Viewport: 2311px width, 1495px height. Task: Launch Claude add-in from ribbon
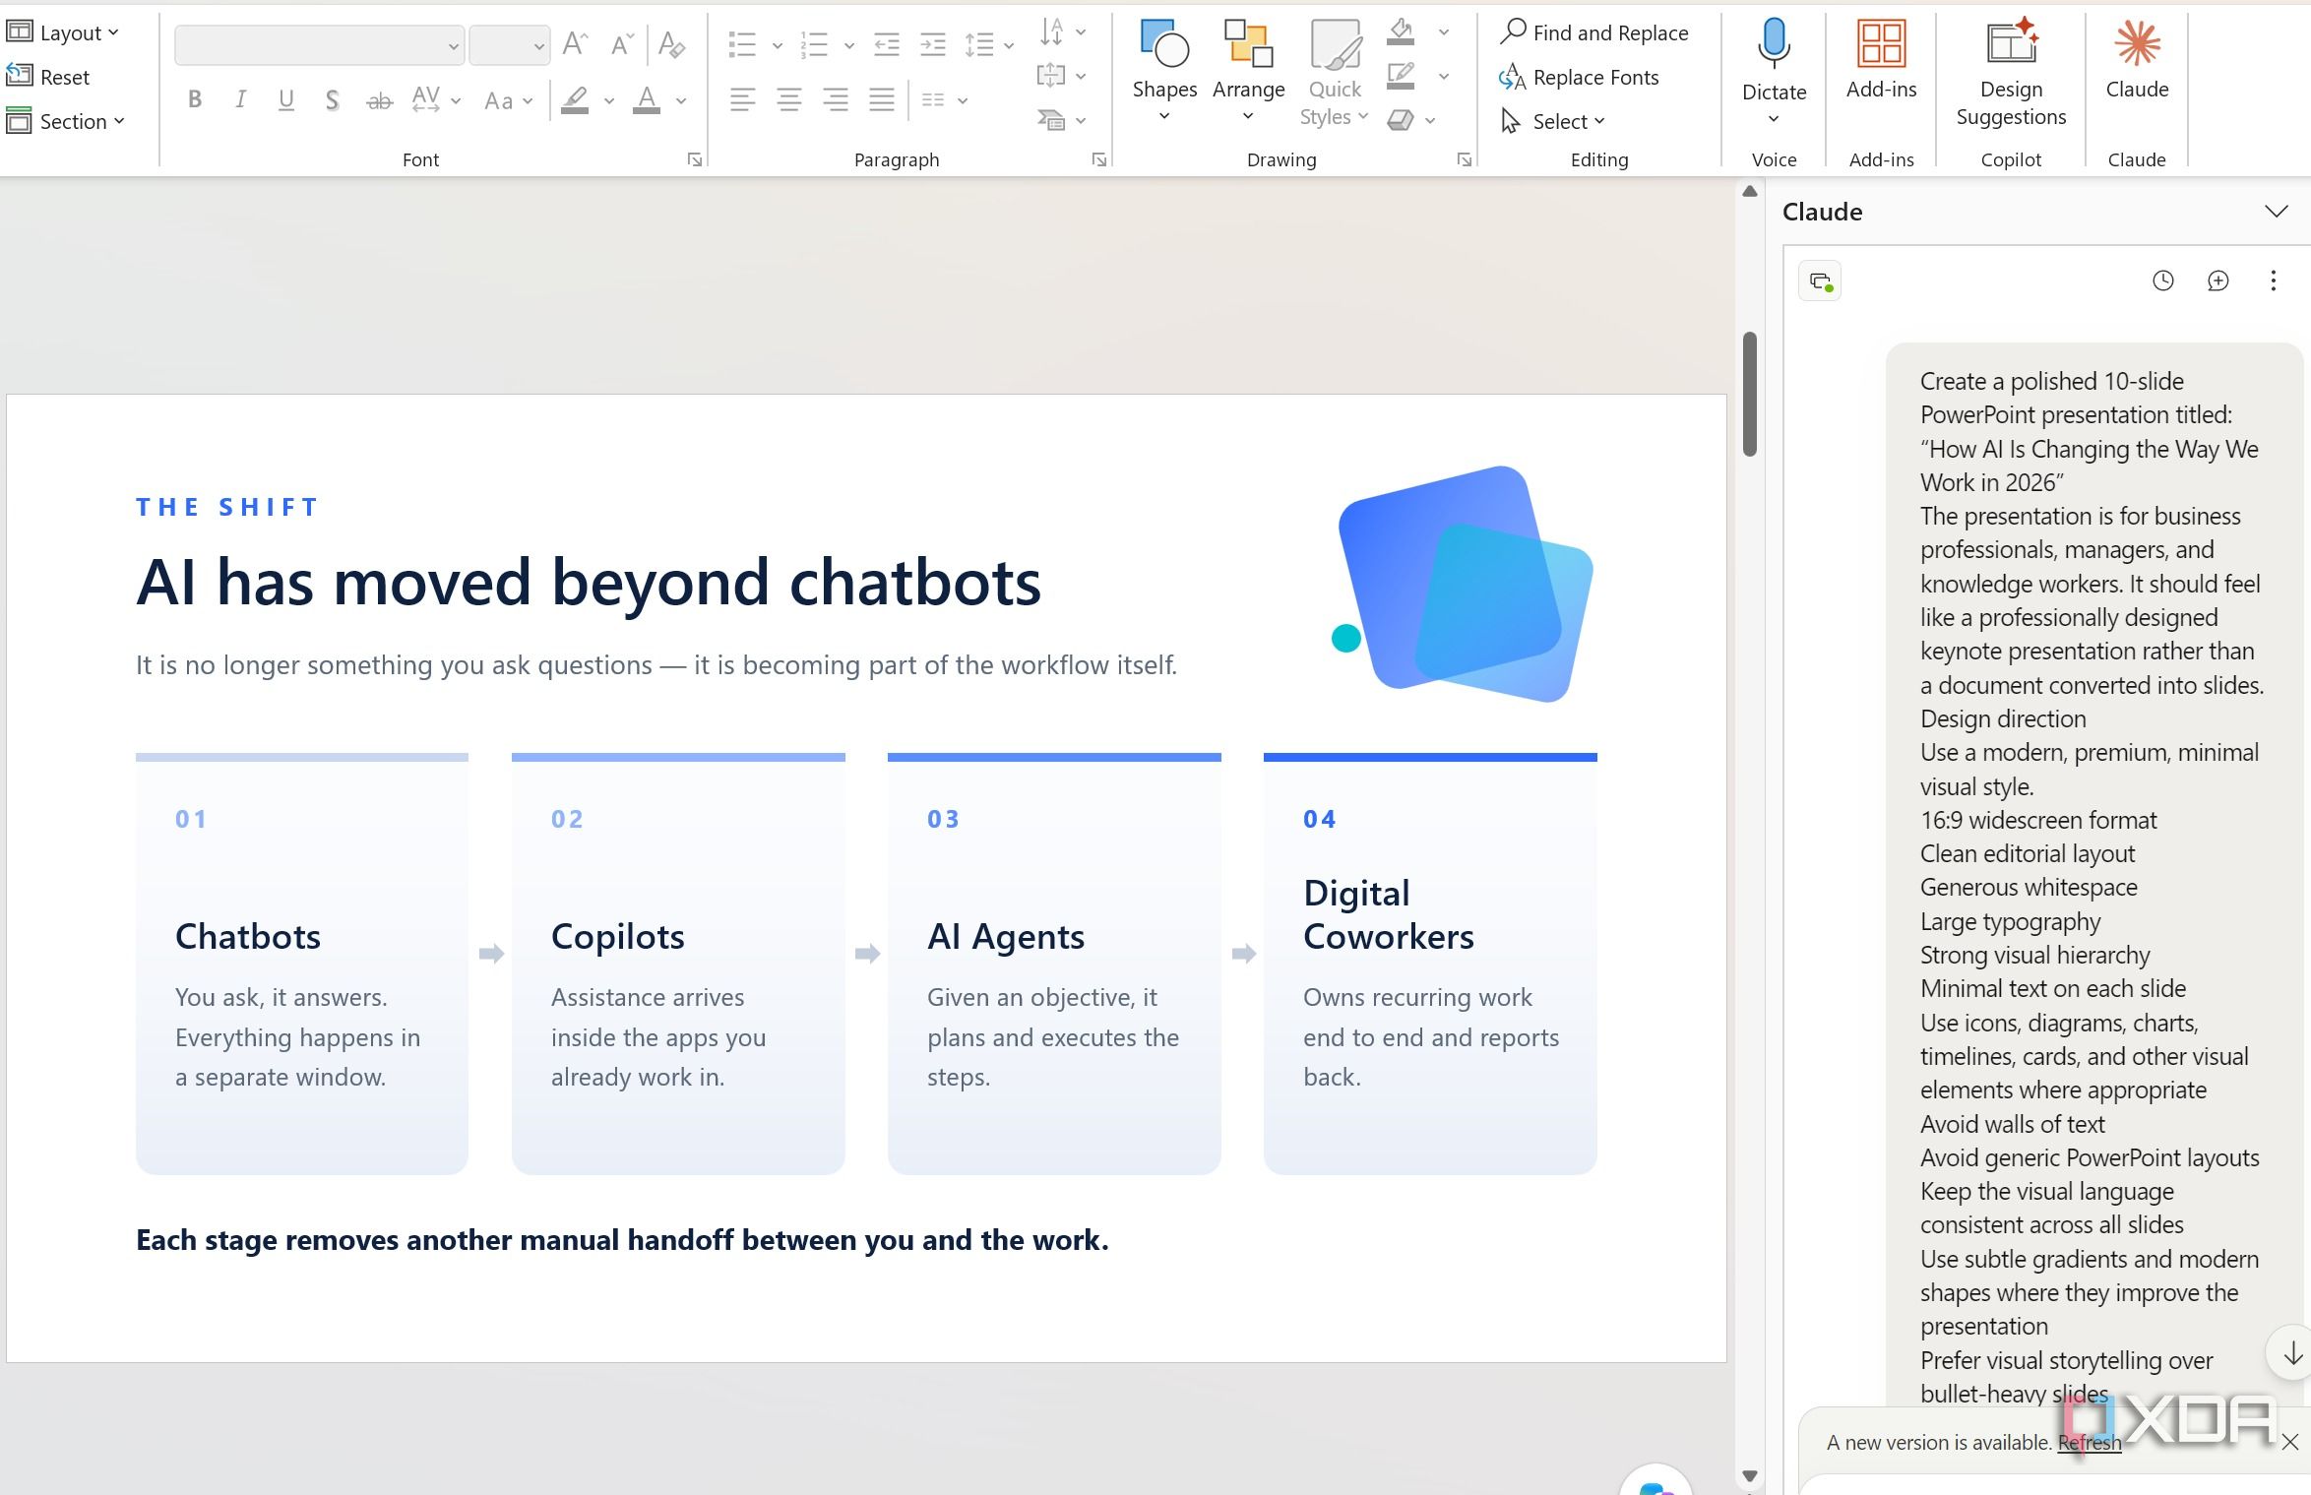(x=2137, y=61)
